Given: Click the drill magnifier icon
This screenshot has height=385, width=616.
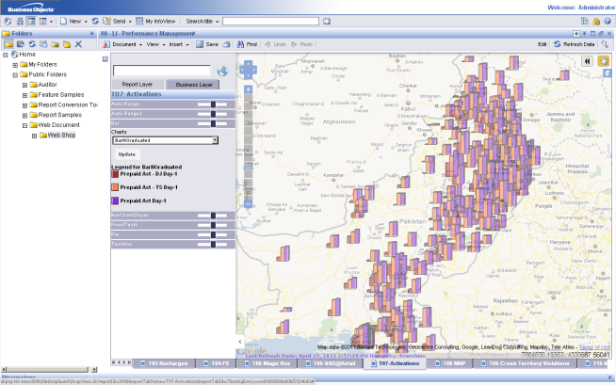Looking at the screenshot, I should tap(605, 44).
